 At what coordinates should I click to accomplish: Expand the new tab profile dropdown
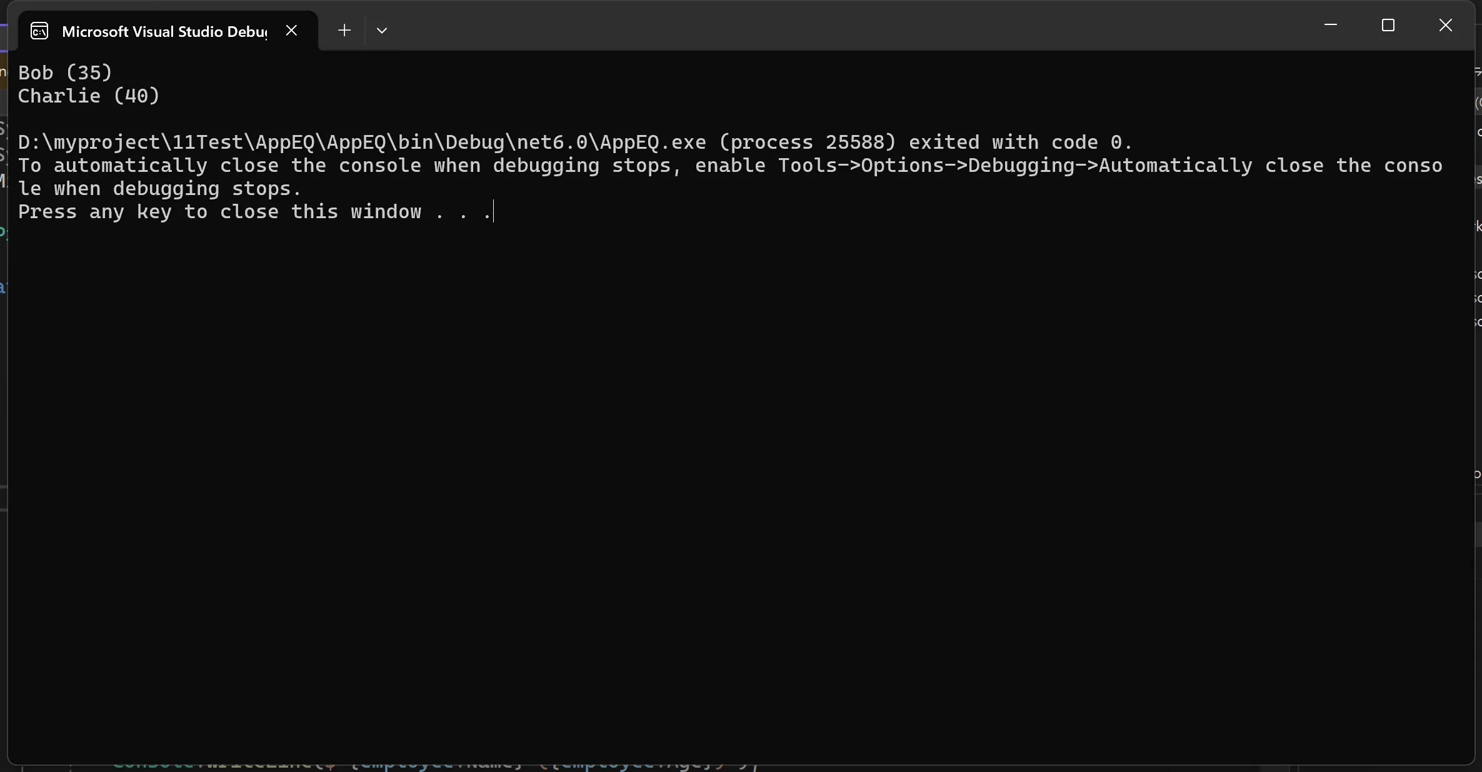(x=382, y=30)
